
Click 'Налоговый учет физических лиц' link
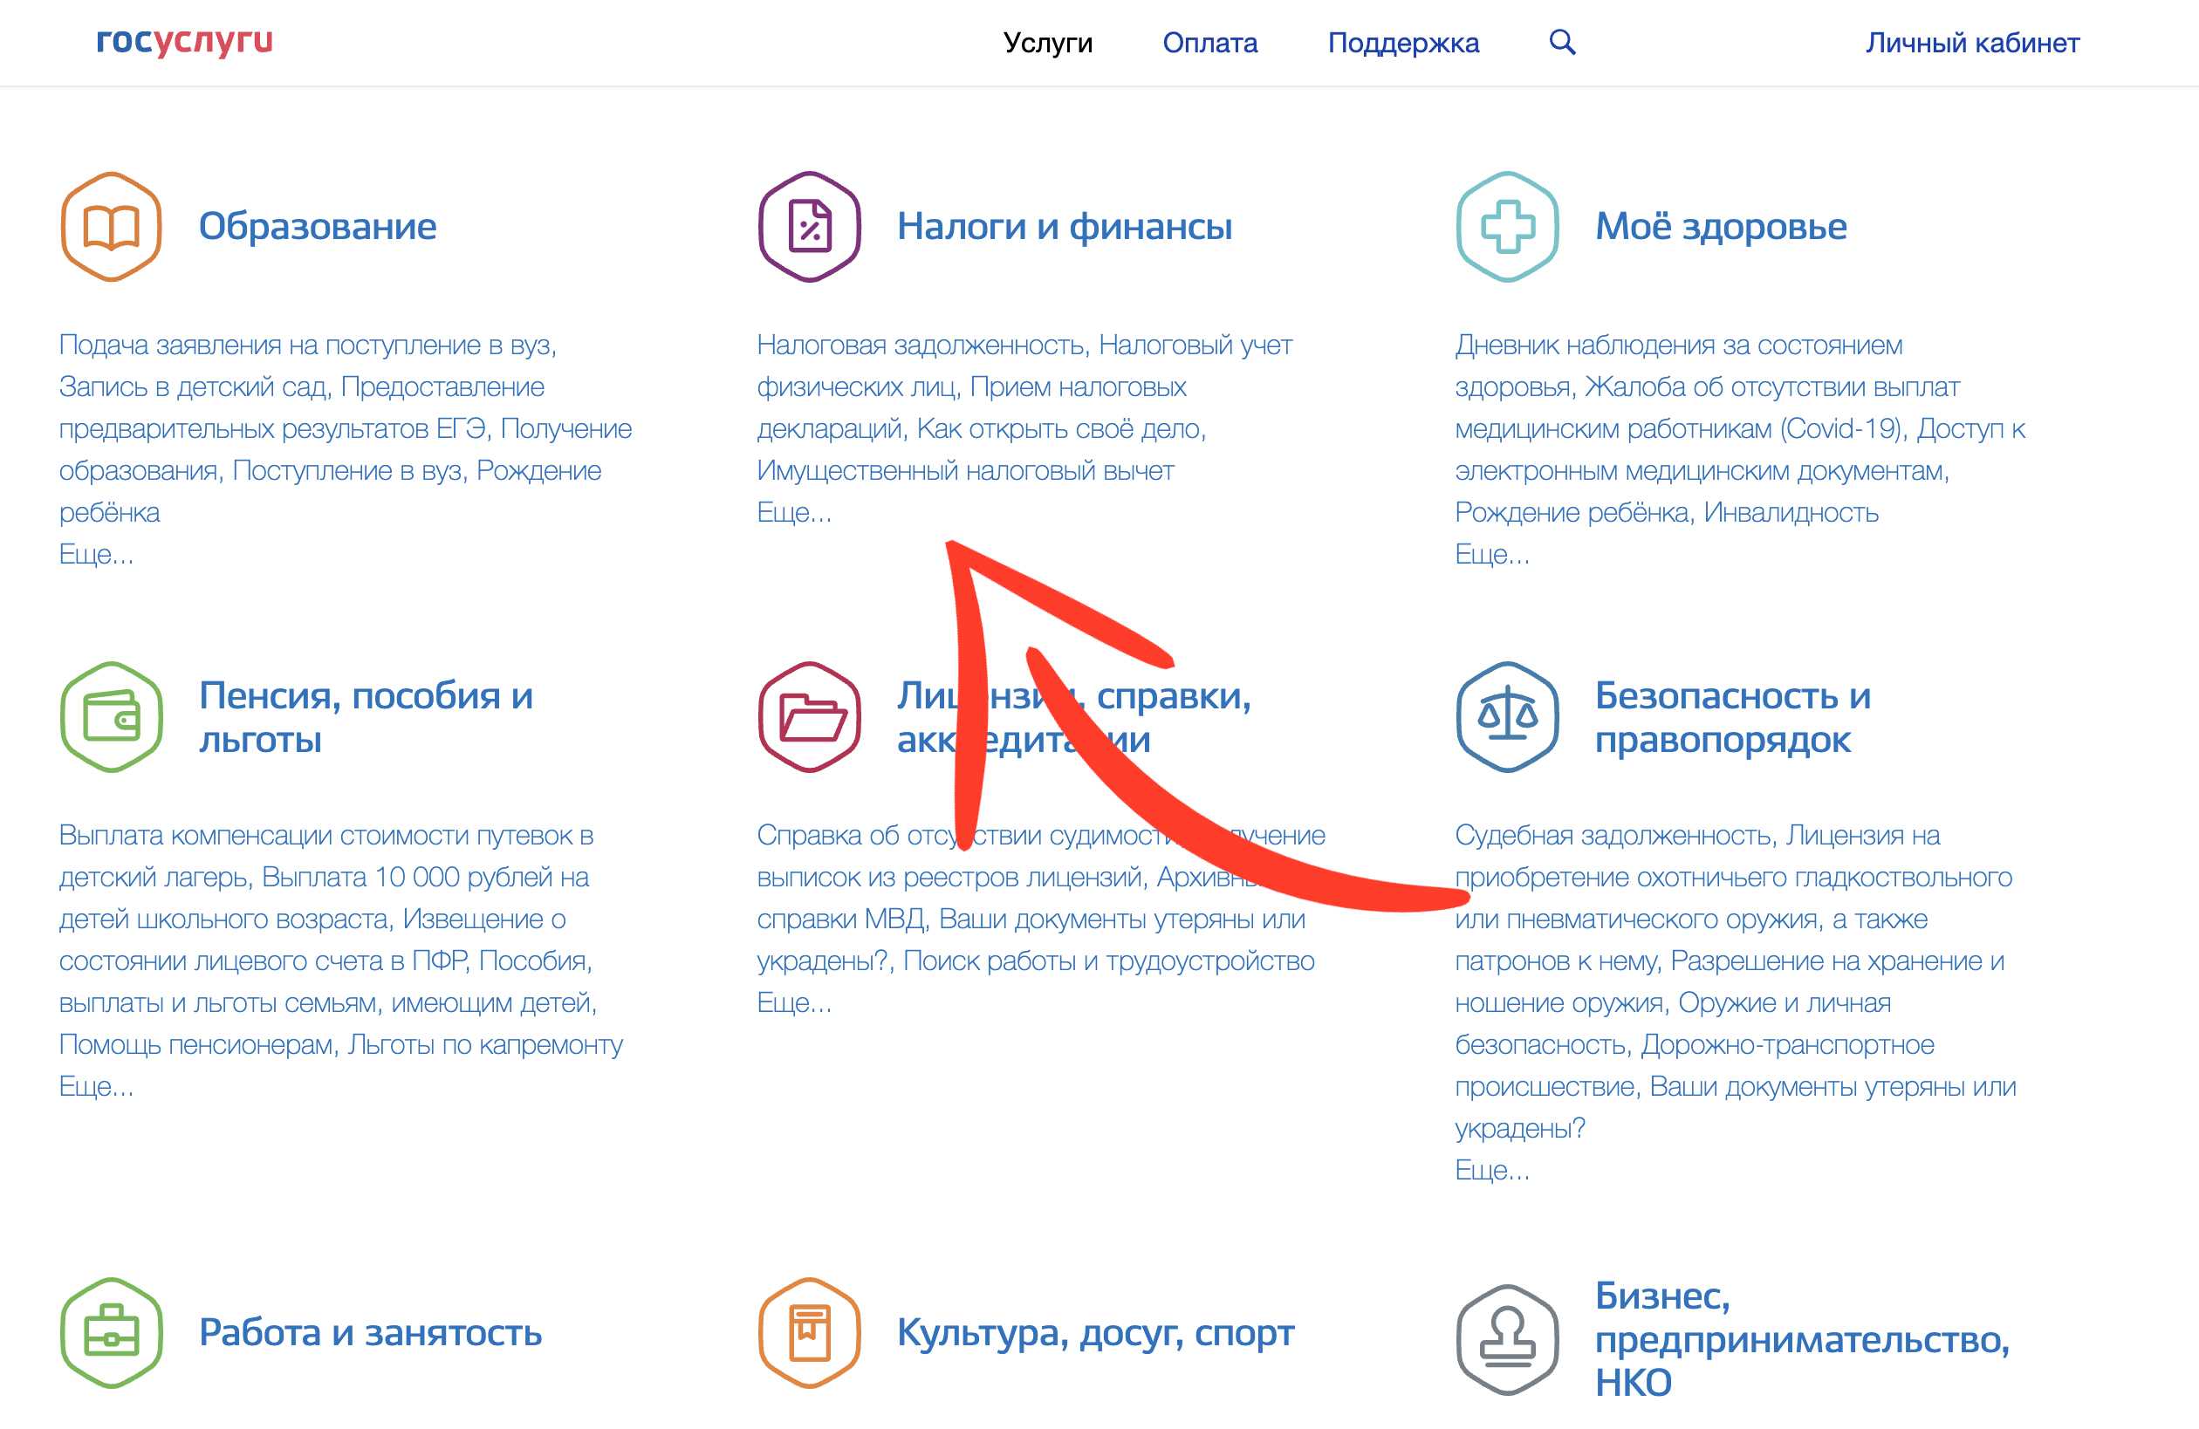1024,366
